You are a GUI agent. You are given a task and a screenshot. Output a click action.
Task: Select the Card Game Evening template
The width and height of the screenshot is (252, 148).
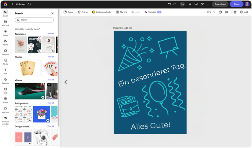pos(35,45)
